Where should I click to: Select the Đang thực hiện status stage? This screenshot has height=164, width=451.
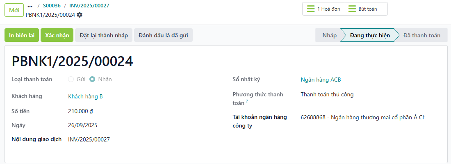coord(370,35)
